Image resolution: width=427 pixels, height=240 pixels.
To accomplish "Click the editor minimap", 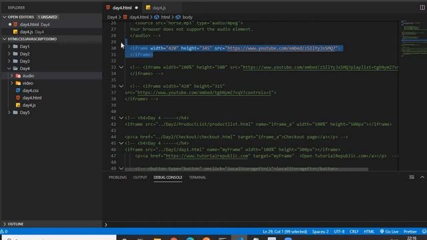I will [x=414, y=38].
